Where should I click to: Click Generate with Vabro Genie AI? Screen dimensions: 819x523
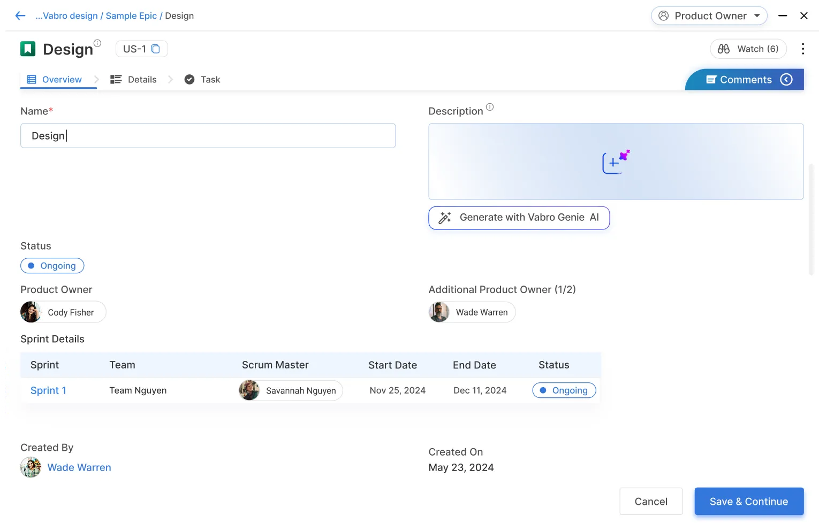pyautogui.click(x=519, y=218)
